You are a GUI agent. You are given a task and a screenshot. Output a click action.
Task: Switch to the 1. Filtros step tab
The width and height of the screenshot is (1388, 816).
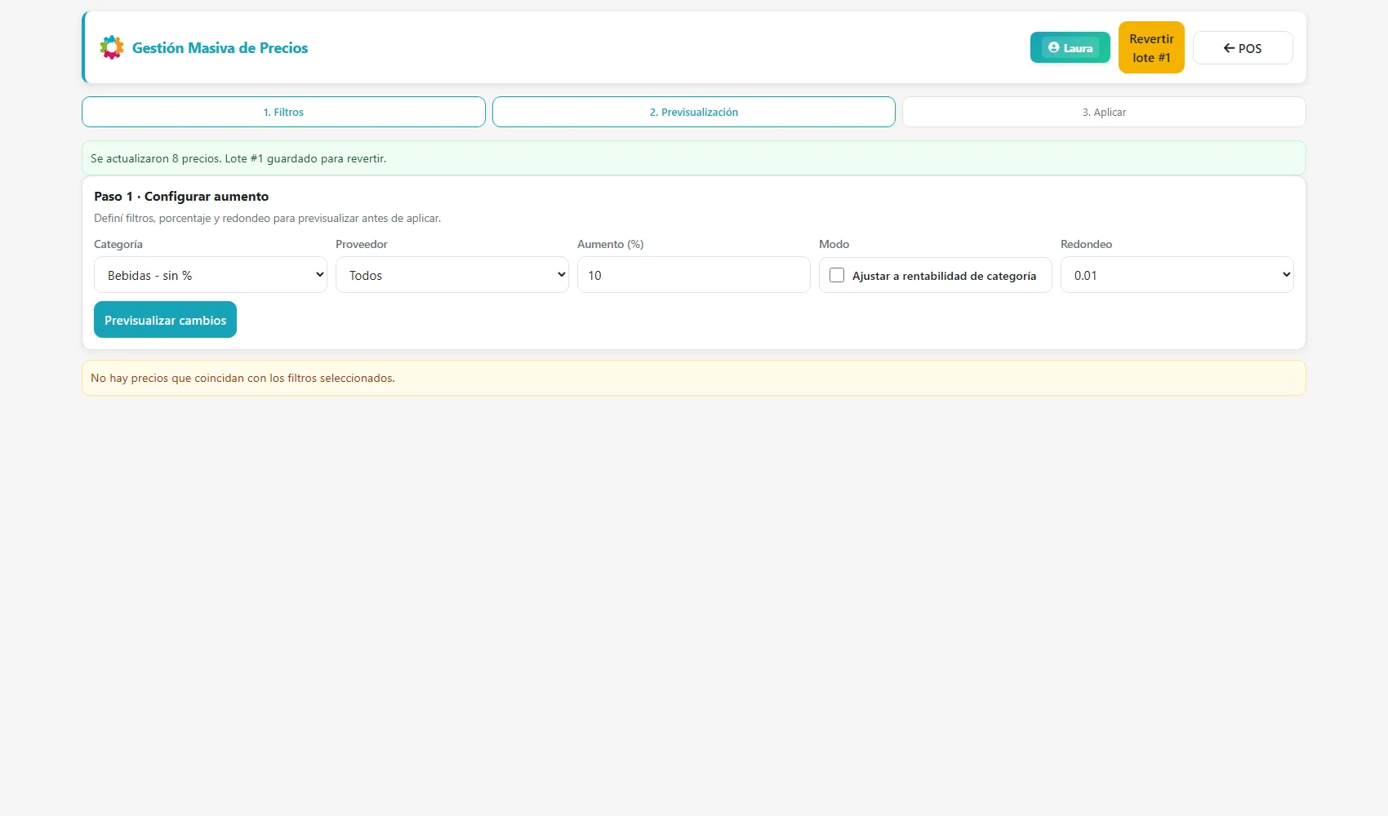tap(283, 112)
